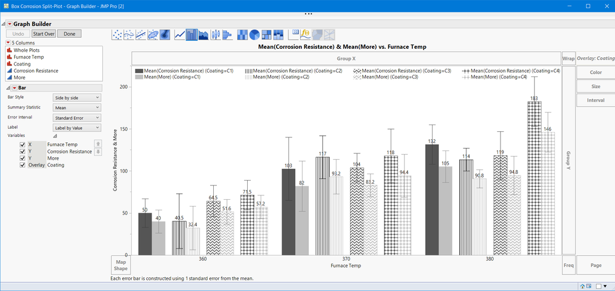Open the Error Interval dropdown
The width and height of the screenshot is (615, 291).
77,118
